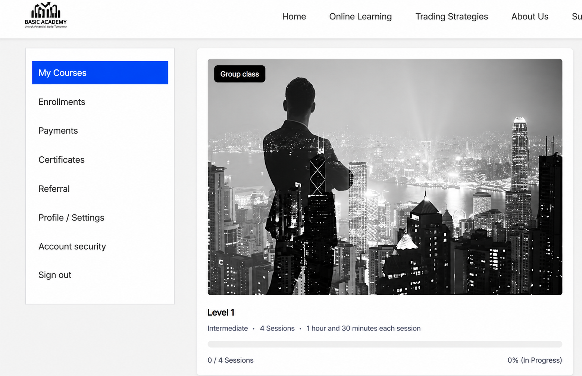
Task: Visit the About Us page
Action: 530,17
